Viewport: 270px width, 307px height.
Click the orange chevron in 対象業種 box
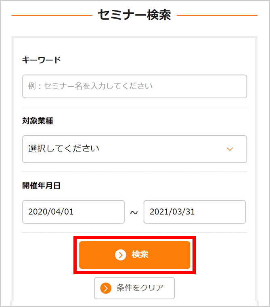(x=230, y=149)
